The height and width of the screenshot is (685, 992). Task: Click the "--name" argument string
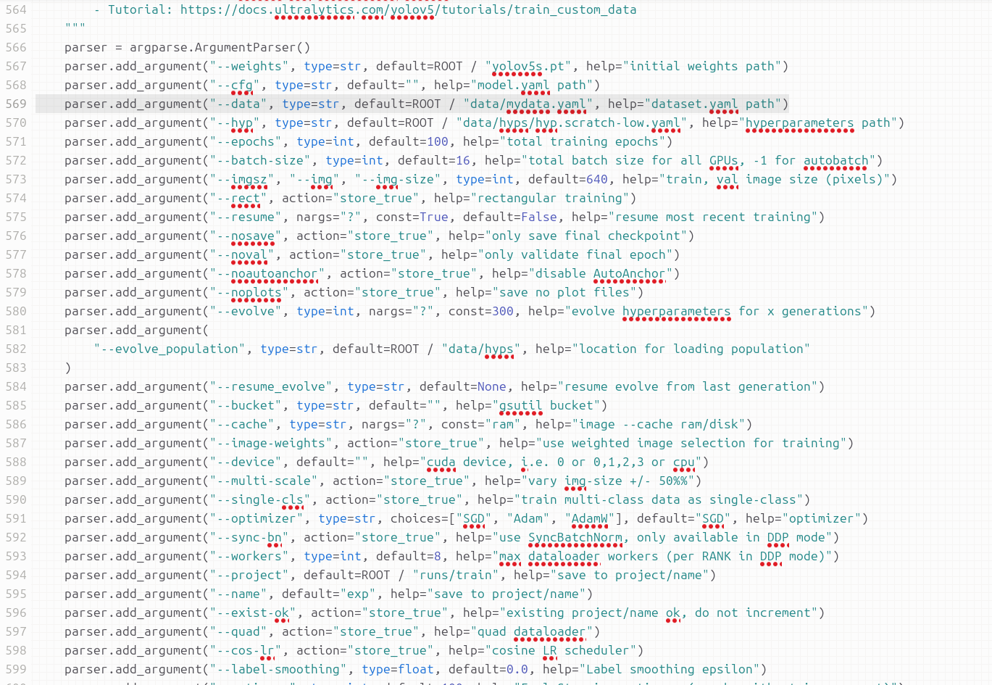point(238,594)
